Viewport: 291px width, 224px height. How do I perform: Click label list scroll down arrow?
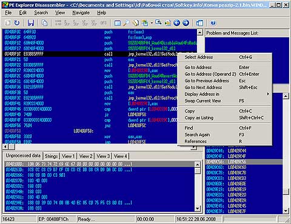[286, 211]
